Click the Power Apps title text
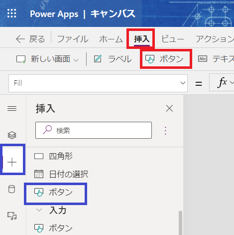Image resolution: width=234 pixels, height=235 pixels. point(54,14)
